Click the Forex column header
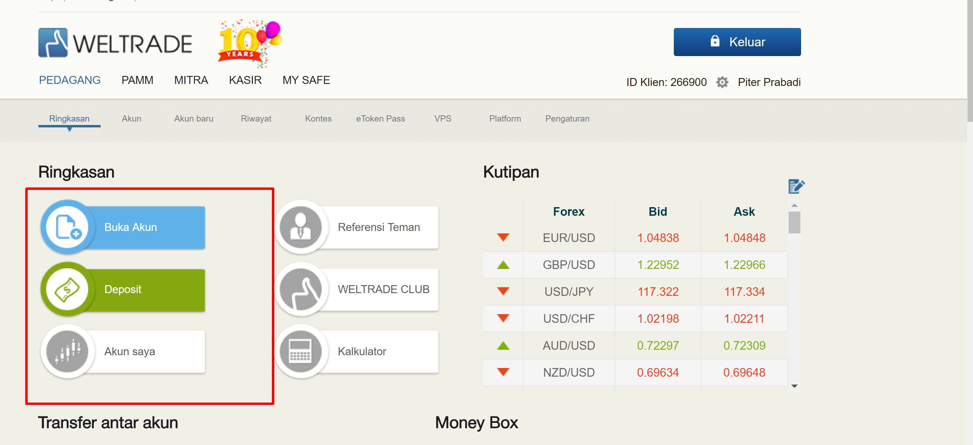 click(x=569, y=212)
